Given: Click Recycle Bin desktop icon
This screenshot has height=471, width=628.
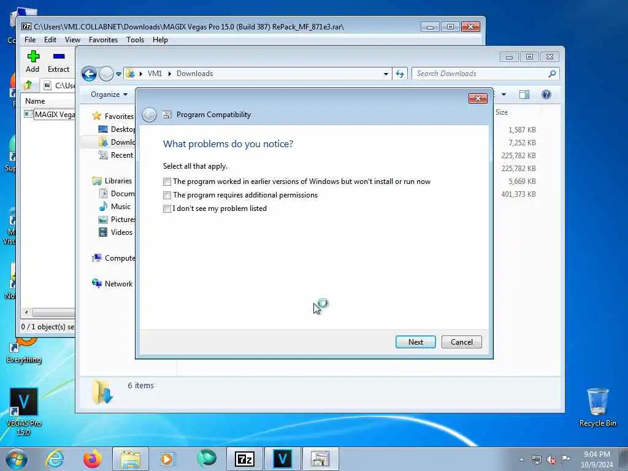Looking at the screenshot, I should pyautogui.click(x=597, y=408).
